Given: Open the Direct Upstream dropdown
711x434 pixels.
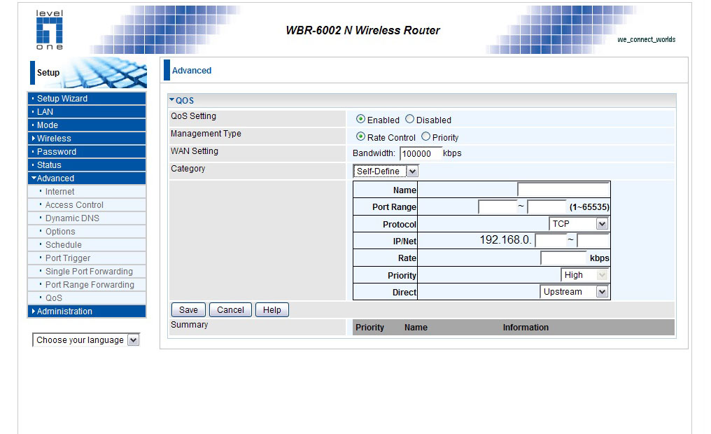Looking at the screenshot, I should (574, 292).
